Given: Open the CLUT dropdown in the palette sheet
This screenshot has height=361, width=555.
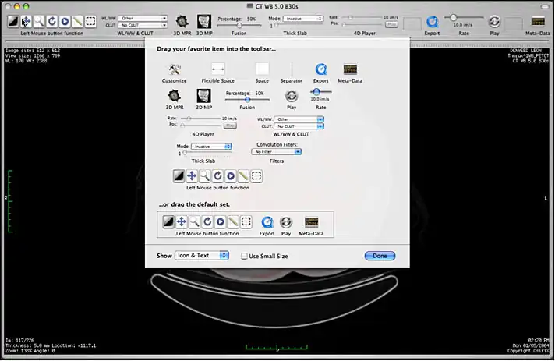Looking at the screenshot, I should click(x=299, y=126).
